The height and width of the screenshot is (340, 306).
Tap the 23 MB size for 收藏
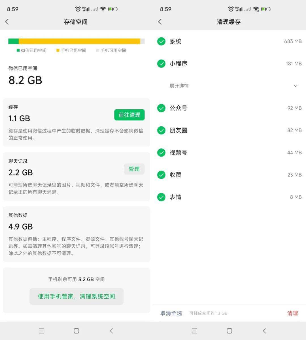[x=295, y=175]
